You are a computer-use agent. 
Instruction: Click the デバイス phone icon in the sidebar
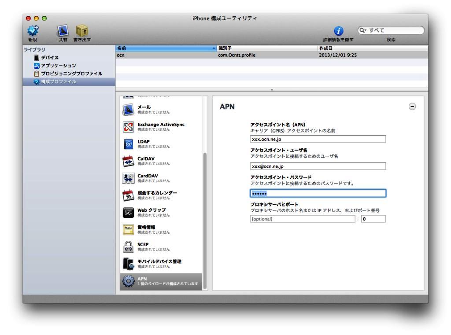point(37,58)
